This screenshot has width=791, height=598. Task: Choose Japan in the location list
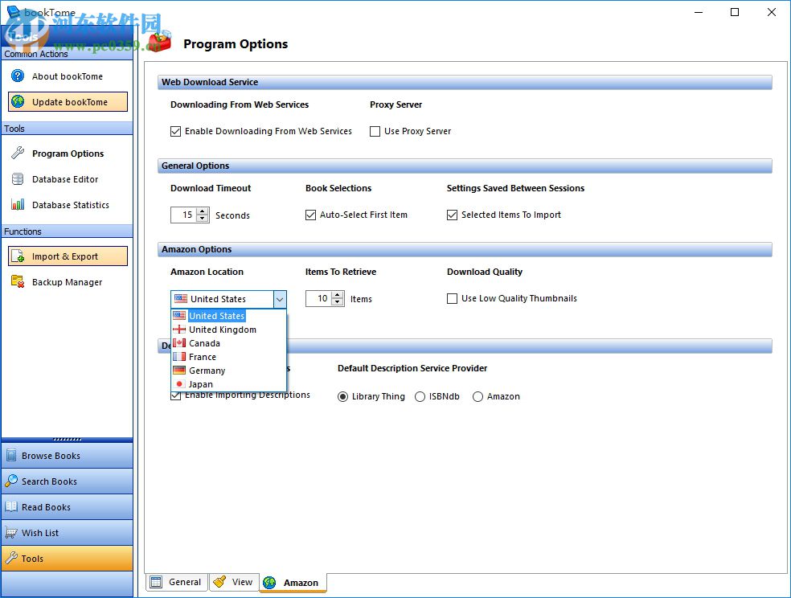pos(229,383)
